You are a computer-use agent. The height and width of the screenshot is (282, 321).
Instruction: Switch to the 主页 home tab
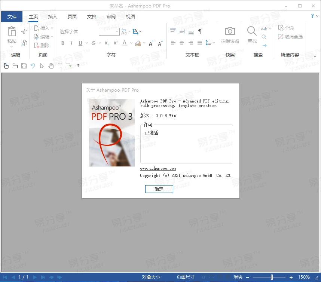click(x=33, y=16)
